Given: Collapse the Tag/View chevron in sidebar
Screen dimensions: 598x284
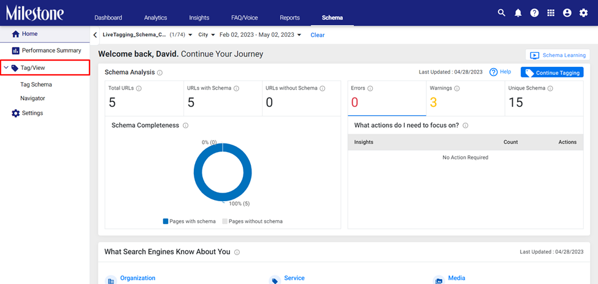Looking at the screenshot, I should point(6,68).
